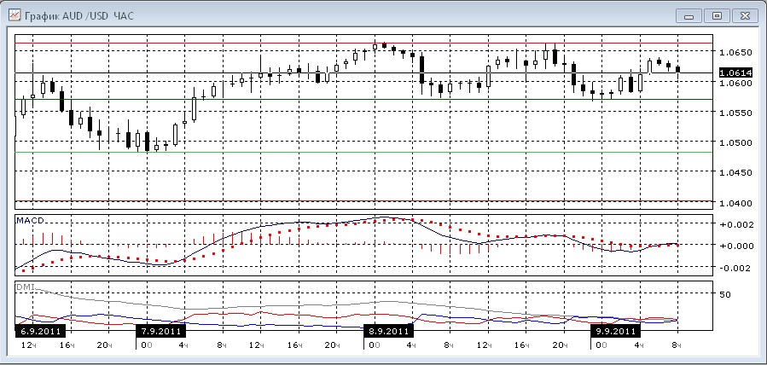Click the chart window icon in the title bar
This screenshot has width=767, height=365.
coord(15,15)
